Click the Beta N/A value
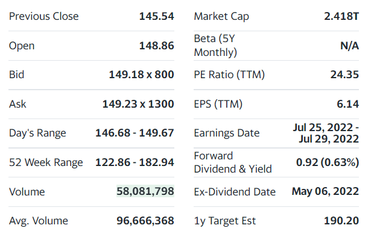This screenshot has width=371, height=243. (x=350, y=46)
